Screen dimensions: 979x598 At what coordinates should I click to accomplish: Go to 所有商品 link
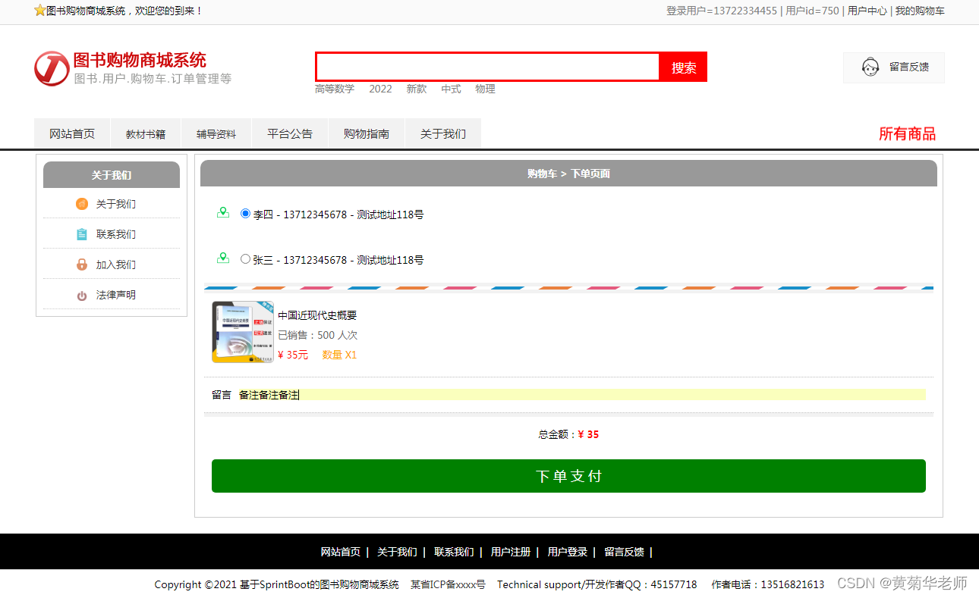[907, 134]
